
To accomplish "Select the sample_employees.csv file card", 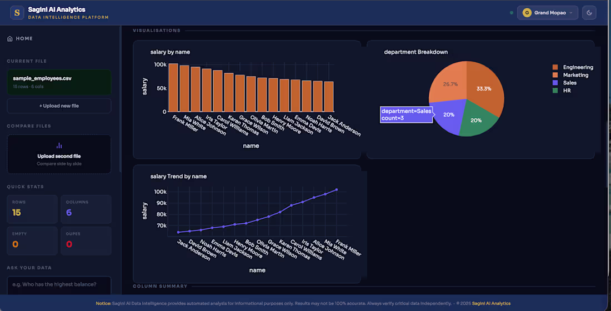I will pos(59,82).
